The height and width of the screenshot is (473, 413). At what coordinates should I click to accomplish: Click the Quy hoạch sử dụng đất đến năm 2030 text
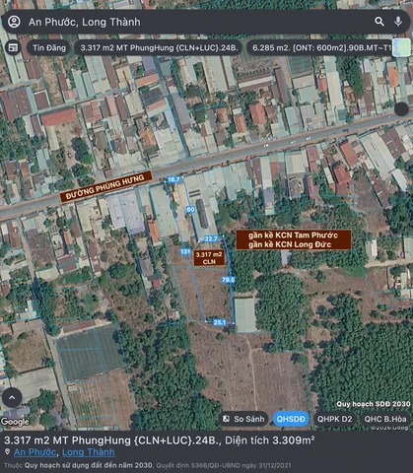tap(89, 465)
